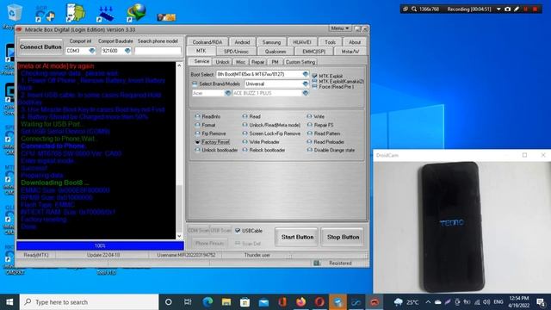Open the volume control in system tray
Screen dimensions: 551x310
[486, 302]
